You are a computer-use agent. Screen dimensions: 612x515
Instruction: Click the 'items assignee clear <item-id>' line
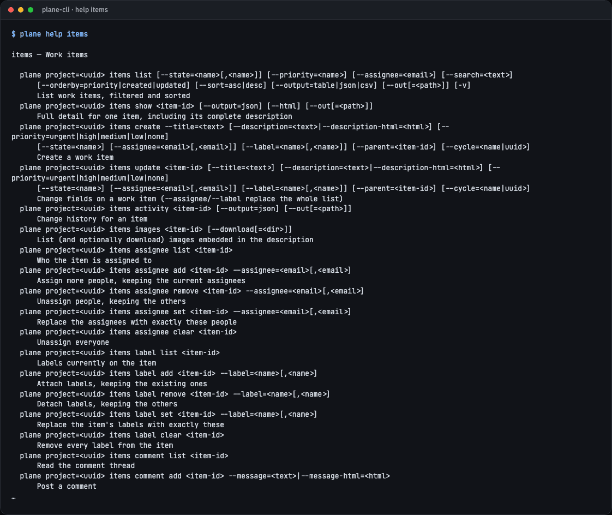tap(128, 332)
